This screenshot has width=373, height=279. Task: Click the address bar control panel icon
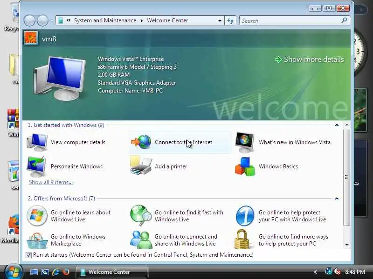click(61, 20)
